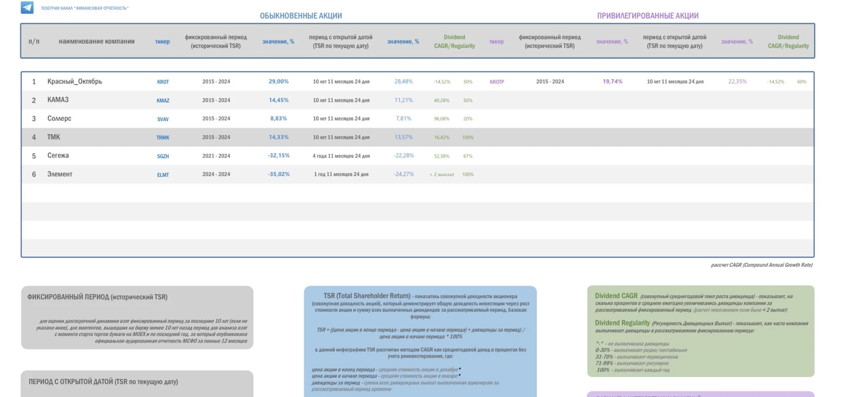Viewport: 841px width, 397px height.
Task: Open the Telegram channel name link
Action: (x=84, y=8)
